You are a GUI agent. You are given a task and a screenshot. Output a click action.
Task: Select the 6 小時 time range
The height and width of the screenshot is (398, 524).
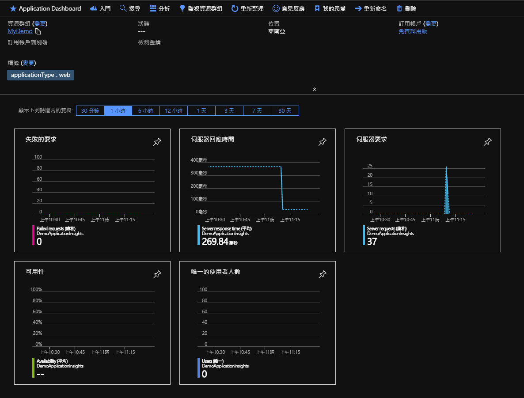[146, 111]
